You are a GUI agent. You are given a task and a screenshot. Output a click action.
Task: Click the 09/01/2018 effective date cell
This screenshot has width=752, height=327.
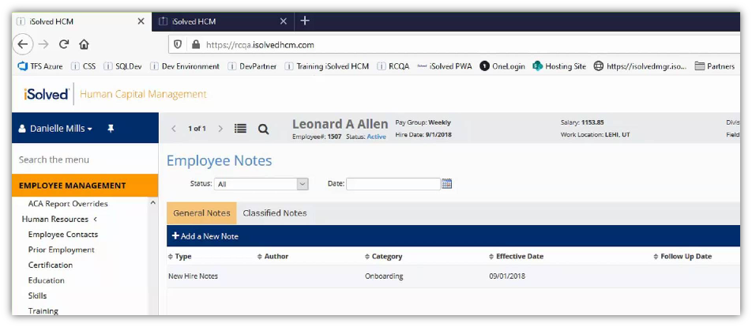[507, 276]
